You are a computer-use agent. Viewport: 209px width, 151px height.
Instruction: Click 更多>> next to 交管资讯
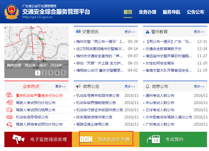coord(129,32)
